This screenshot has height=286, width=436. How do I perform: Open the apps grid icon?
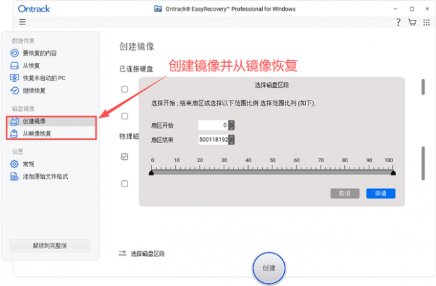(x=426, y=22)
